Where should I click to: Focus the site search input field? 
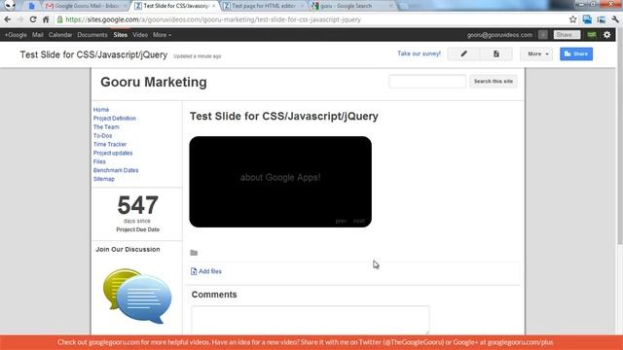pyautogui.click(x=427, y=82)
